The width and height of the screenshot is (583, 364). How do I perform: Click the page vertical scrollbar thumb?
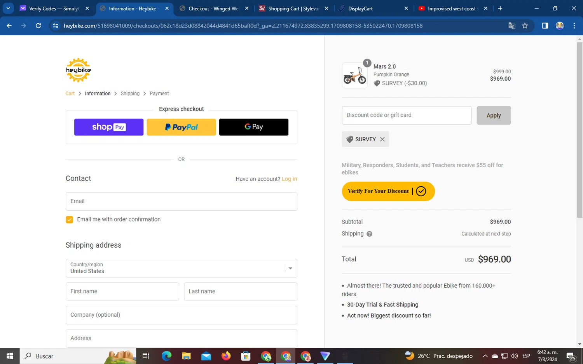(580, 130)
